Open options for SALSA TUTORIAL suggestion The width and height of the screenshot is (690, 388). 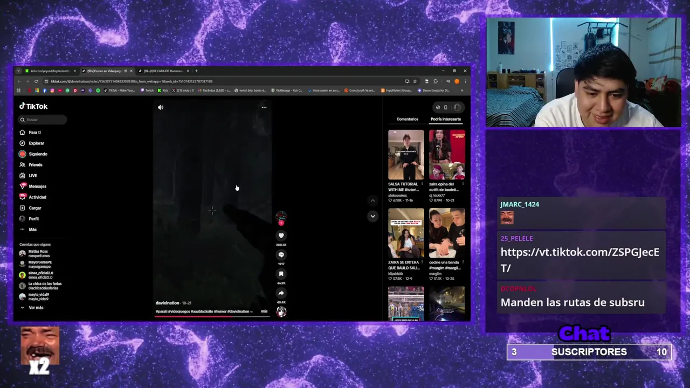point(422,184)
